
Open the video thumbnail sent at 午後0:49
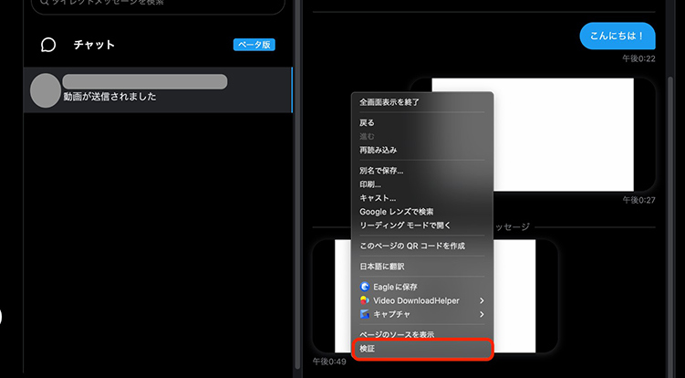pos(435,296)
